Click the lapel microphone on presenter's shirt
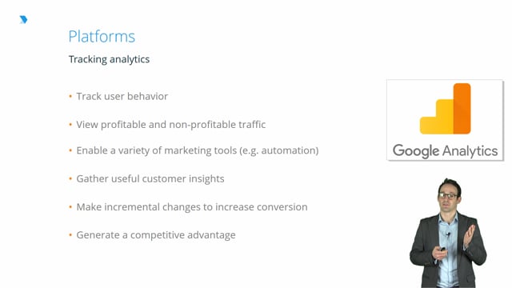The width and height of the screenshot is (512, 288). pyautogui.click(x=448, y=234)
